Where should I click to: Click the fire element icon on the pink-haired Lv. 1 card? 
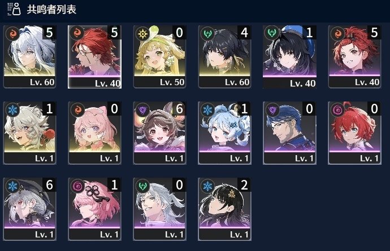78,110
